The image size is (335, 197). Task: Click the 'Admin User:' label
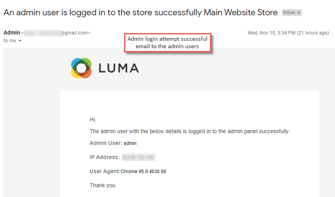coord(106,143)
